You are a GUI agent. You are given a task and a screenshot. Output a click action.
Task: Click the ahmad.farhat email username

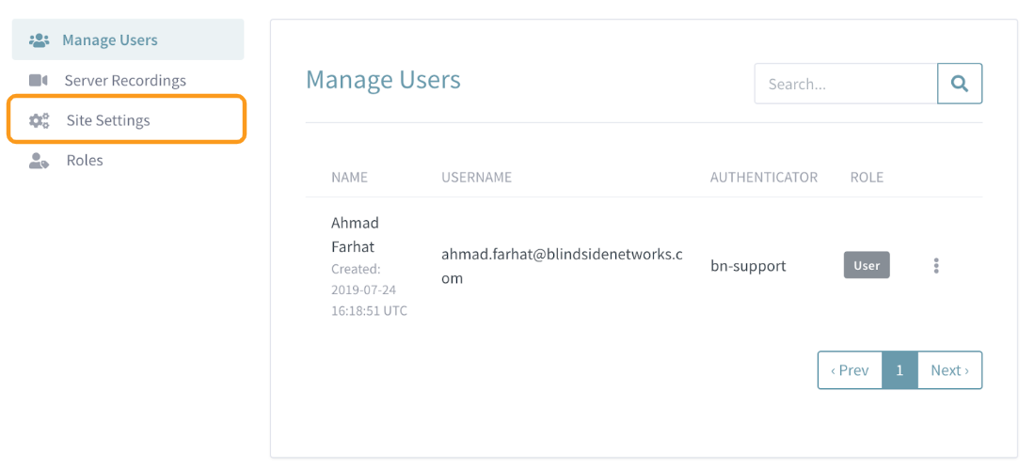click(562, 266)
